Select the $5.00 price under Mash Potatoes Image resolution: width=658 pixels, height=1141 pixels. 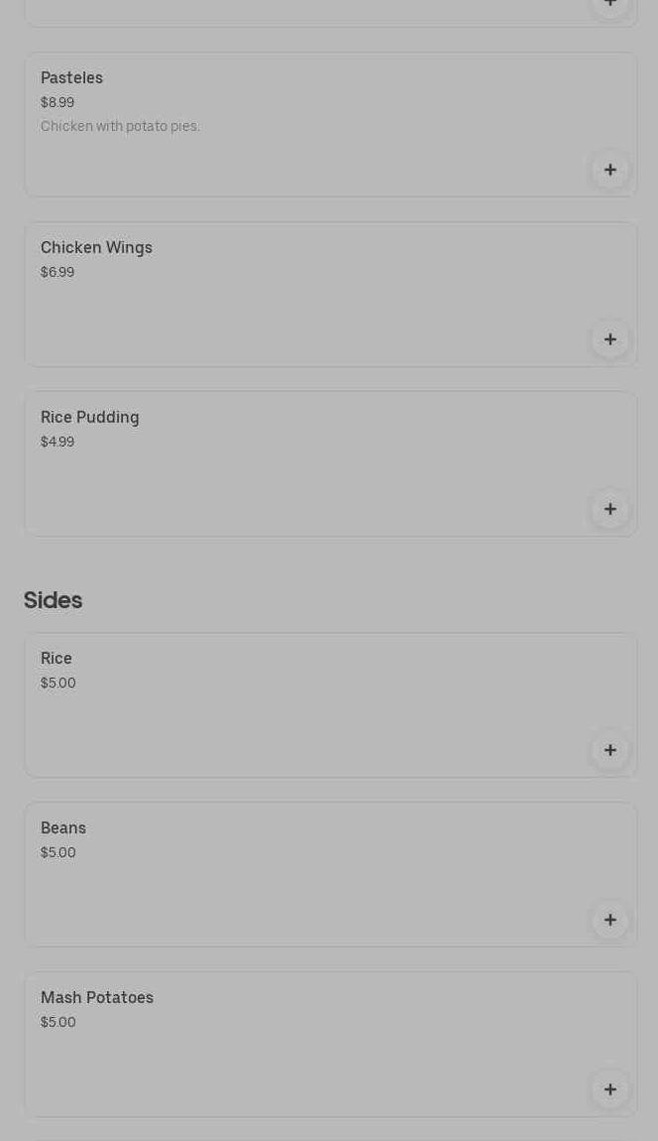(58, 1022)
